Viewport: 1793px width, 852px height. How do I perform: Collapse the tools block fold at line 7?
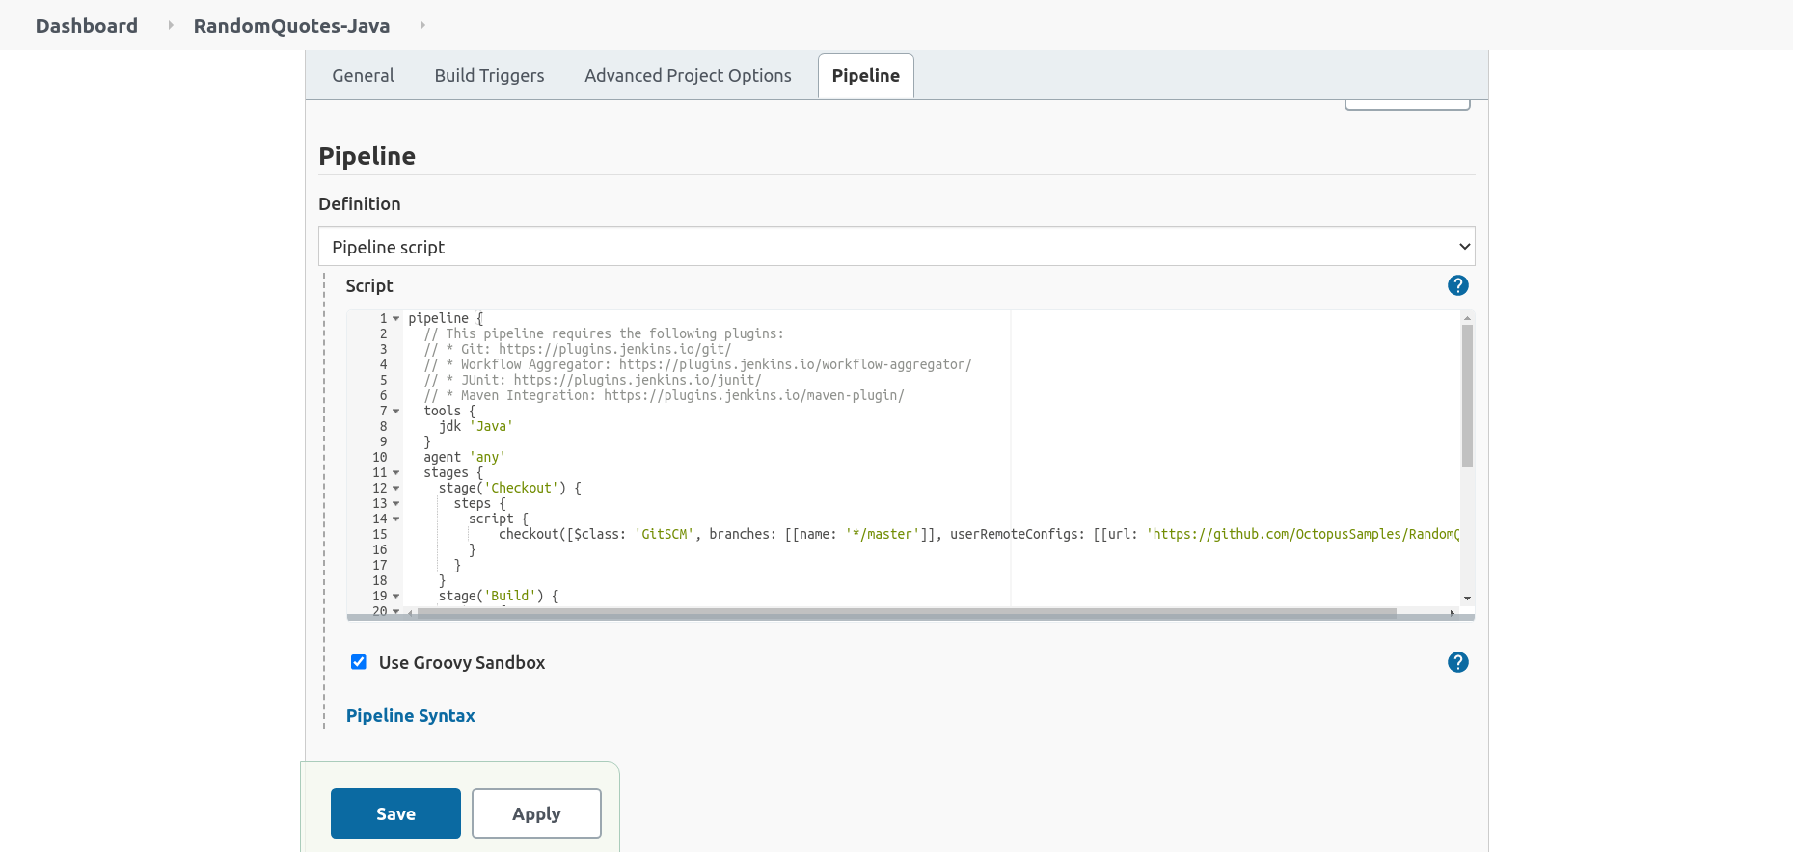pos(395,411)
